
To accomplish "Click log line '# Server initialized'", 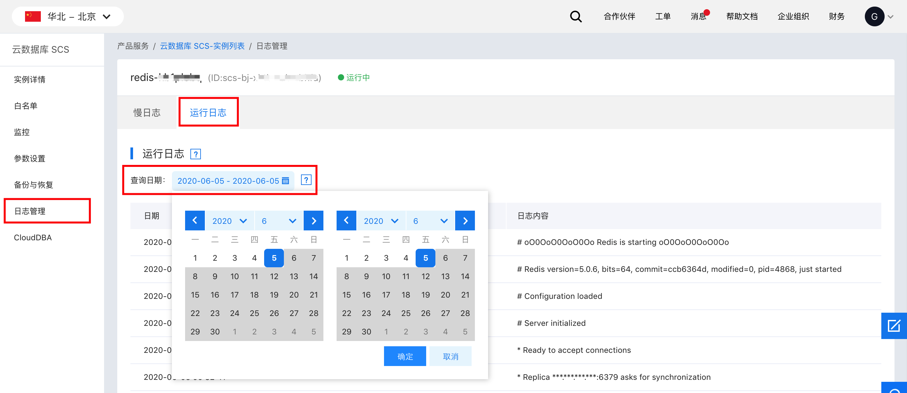I will 551,323.
